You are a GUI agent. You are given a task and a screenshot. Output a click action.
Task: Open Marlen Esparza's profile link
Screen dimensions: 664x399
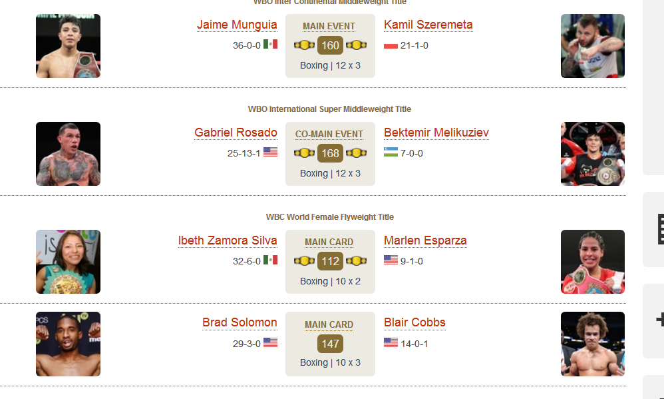point(425,241)
